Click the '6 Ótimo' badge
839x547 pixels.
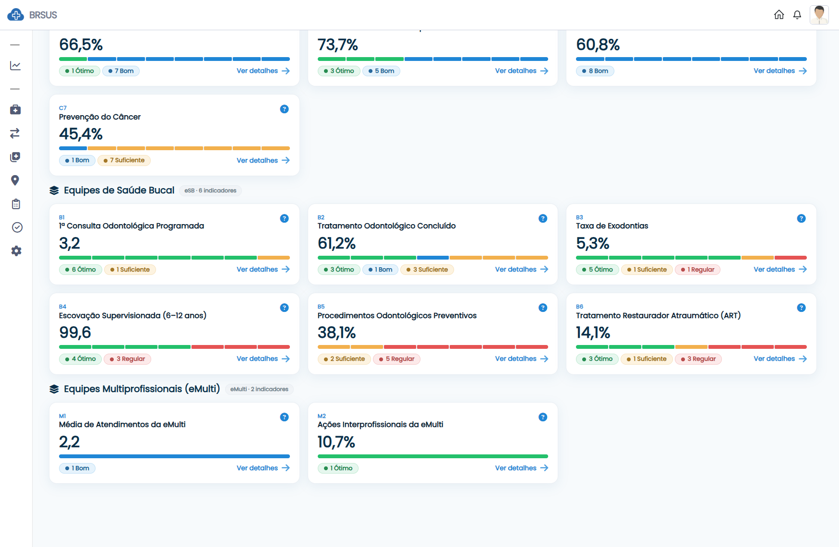80,270
